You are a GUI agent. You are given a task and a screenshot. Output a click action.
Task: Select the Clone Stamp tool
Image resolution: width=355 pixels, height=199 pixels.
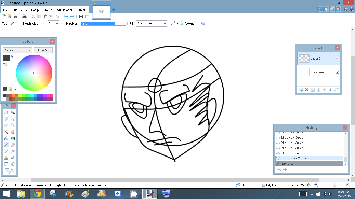pos(6,158)
